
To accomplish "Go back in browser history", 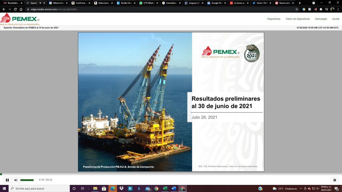I will [x=4, y=9].
